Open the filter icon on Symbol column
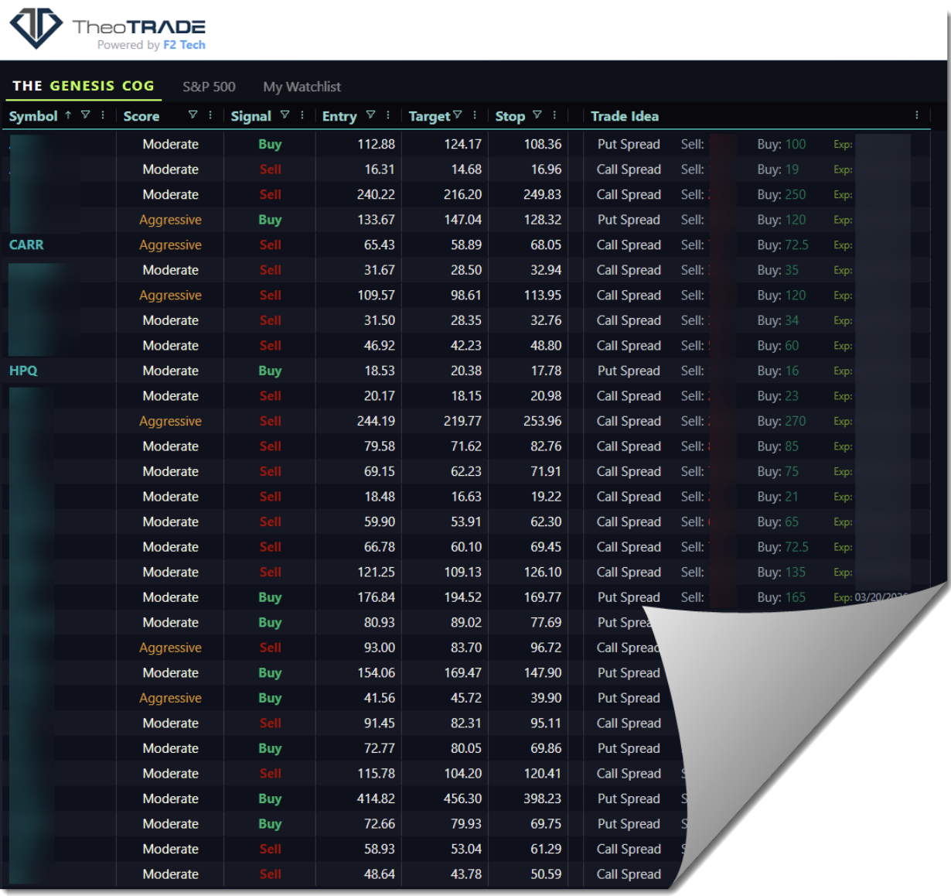The width and height of the screenshot is (951, 896). tap(85, 115)
